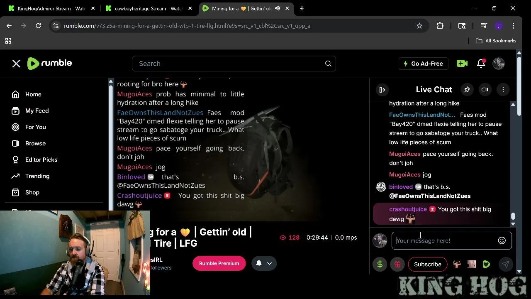Open the user profile avatar menu
The height and width of the screenshot is (299, 531).
coord(498,64)
